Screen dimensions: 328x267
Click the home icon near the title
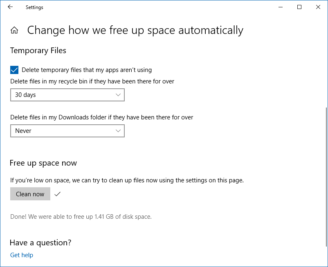click(14, 30)
